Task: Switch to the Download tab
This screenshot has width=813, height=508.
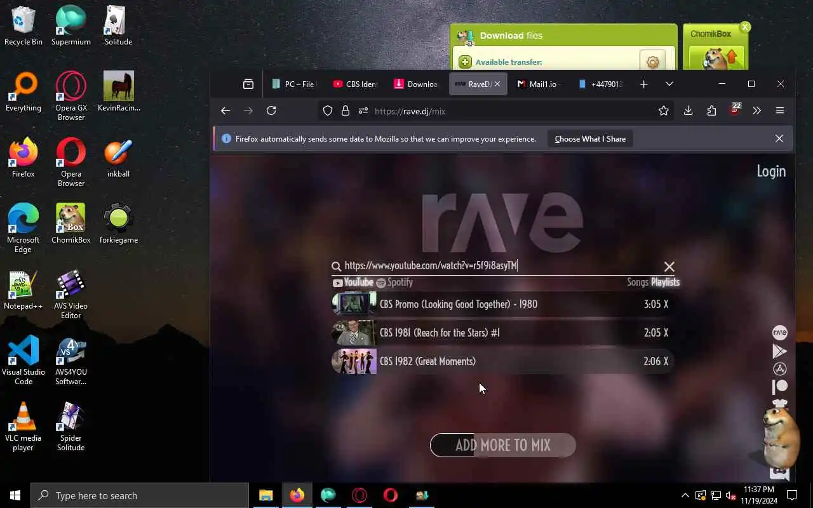Action: pos(417,84)
